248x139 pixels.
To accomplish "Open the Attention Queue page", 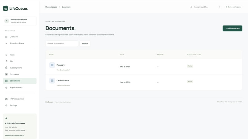I will (20, 43).
